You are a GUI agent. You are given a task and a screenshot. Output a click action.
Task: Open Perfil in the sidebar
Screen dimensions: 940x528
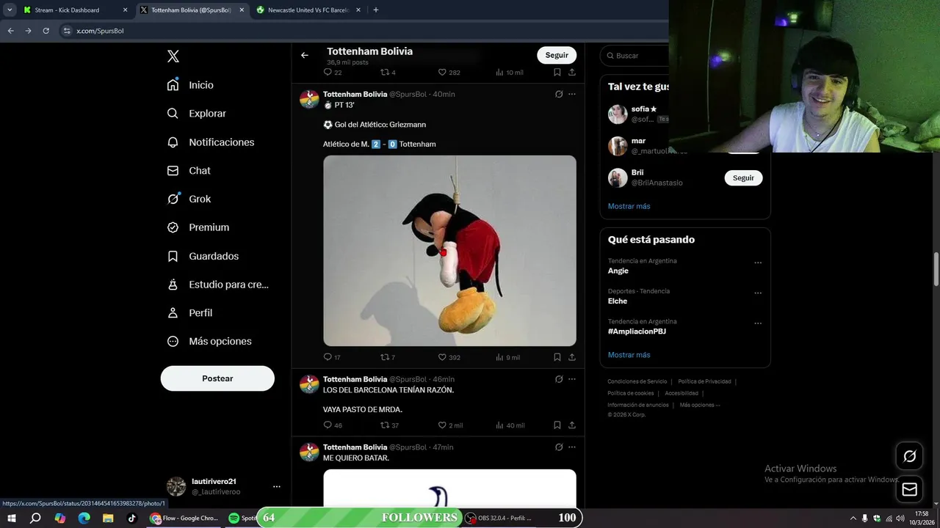pyautogui.click(x=189, y=313)
